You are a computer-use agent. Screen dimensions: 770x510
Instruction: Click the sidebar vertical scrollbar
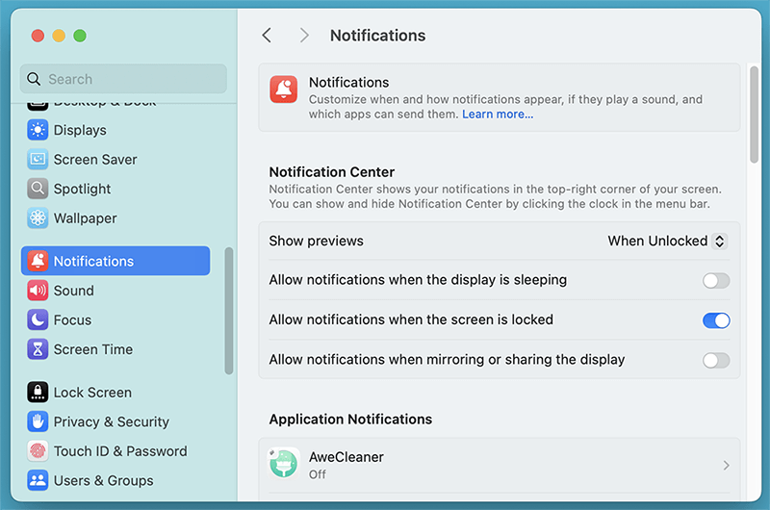pyautogui.click(x=229, y=311)
